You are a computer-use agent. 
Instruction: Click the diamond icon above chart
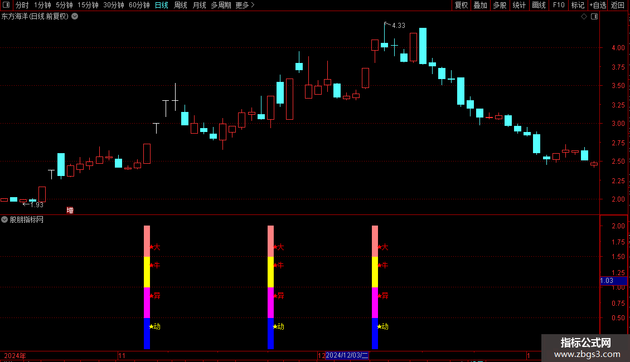(584, 17)
